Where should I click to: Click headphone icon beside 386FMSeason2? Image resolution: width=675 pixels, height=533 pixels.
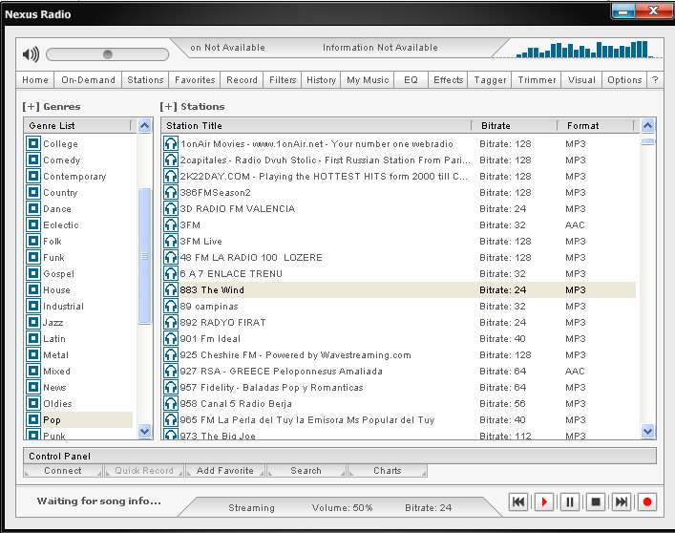coord(171,192)
